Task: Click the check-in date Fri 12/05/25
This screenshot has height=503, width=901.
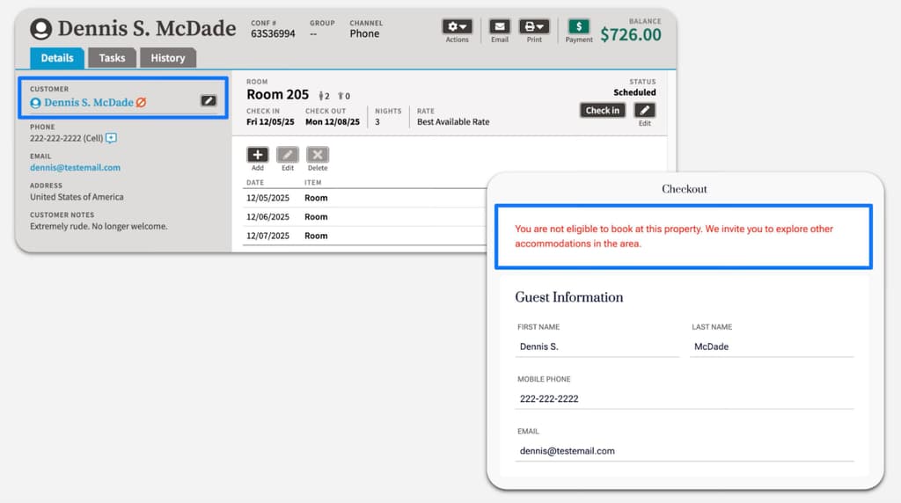Action: click(x=270, y=121)
